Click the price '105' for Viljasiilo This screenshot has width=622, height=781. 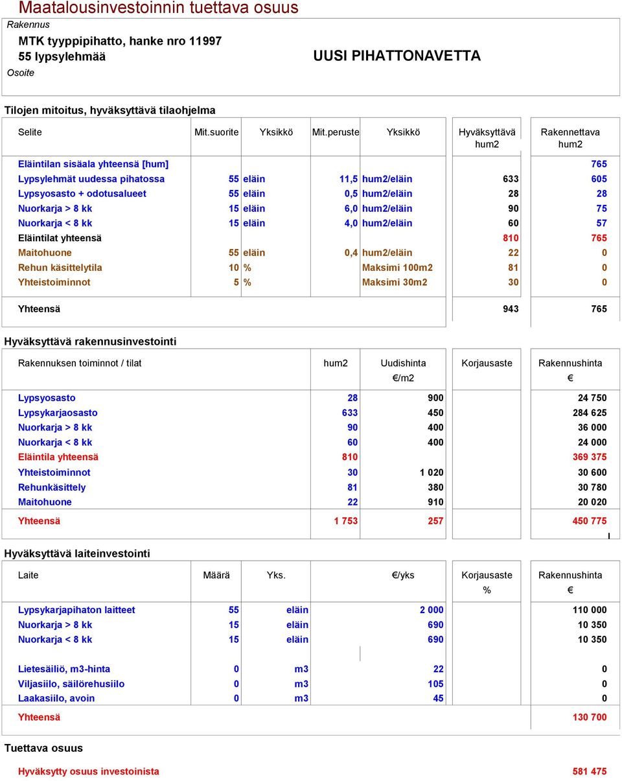point(435,684)
